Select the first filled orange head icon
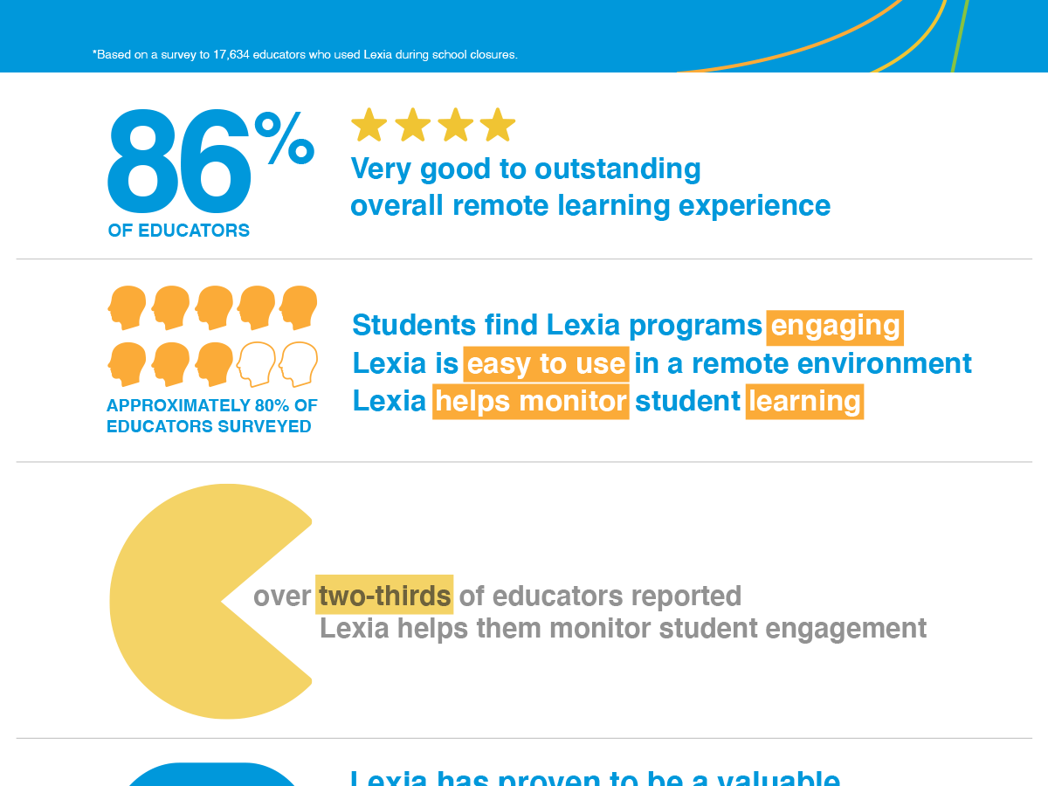The width and height of the screenshot is (1048, 786). [x=127, y=307]
